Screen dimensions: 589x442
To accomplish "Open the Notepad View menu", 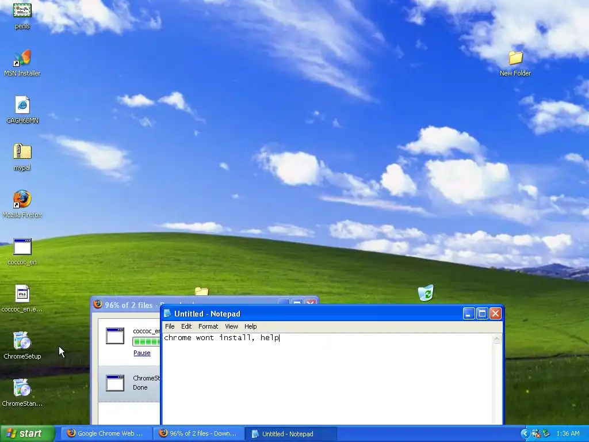I will click(x=231, y=326).
